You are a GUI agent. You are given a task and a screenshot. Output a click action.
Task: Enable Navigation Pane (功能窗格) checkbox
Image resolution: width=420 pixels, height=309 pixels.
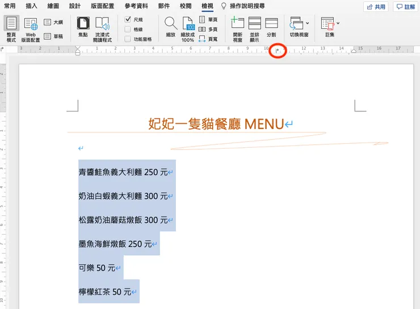tap(128, 39)
